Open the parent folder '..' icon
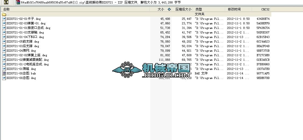 point(4,14)
